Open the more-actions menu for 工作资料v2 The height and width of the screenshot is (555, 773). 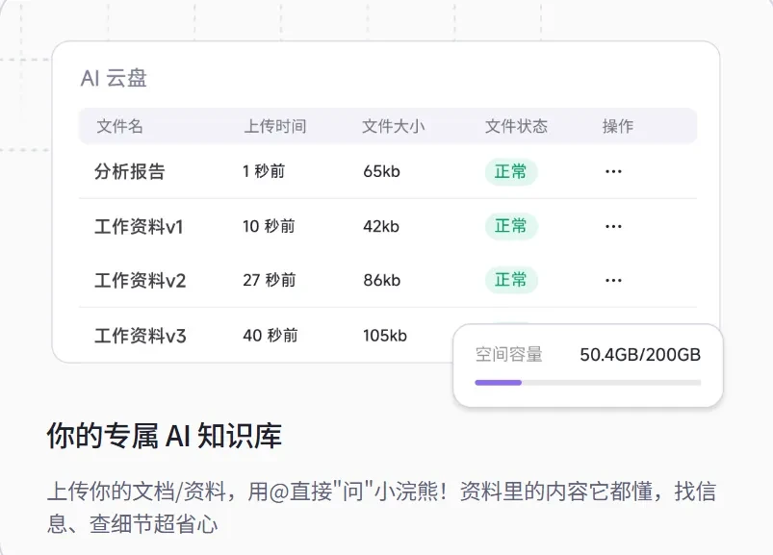(613, 280)
